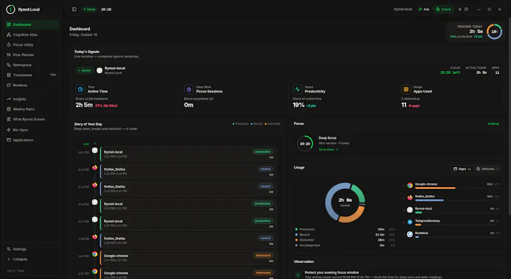The width and height of the screenshot is (511, 279).
Task: Click the Apps Used grid icon
Action: pos(406,89)
